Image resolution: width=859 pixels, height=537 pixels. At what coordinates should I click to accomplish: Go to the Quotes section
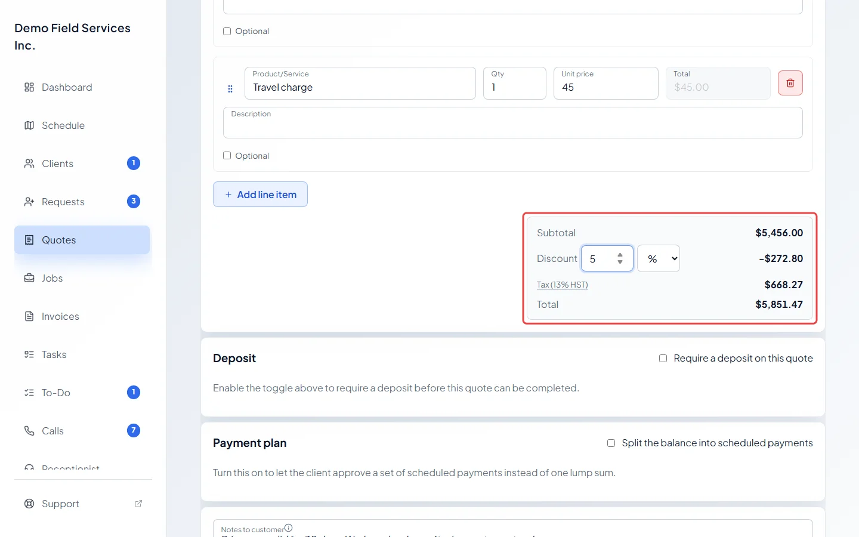click(x=82, y=240)
